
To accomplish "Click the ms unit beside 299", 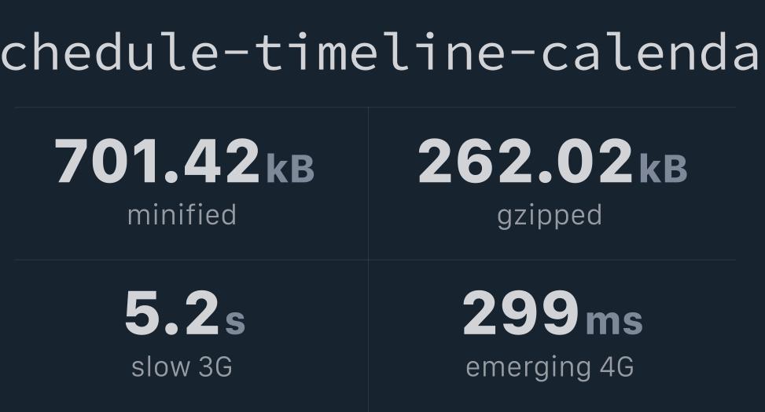I will [x=614, y=320].
